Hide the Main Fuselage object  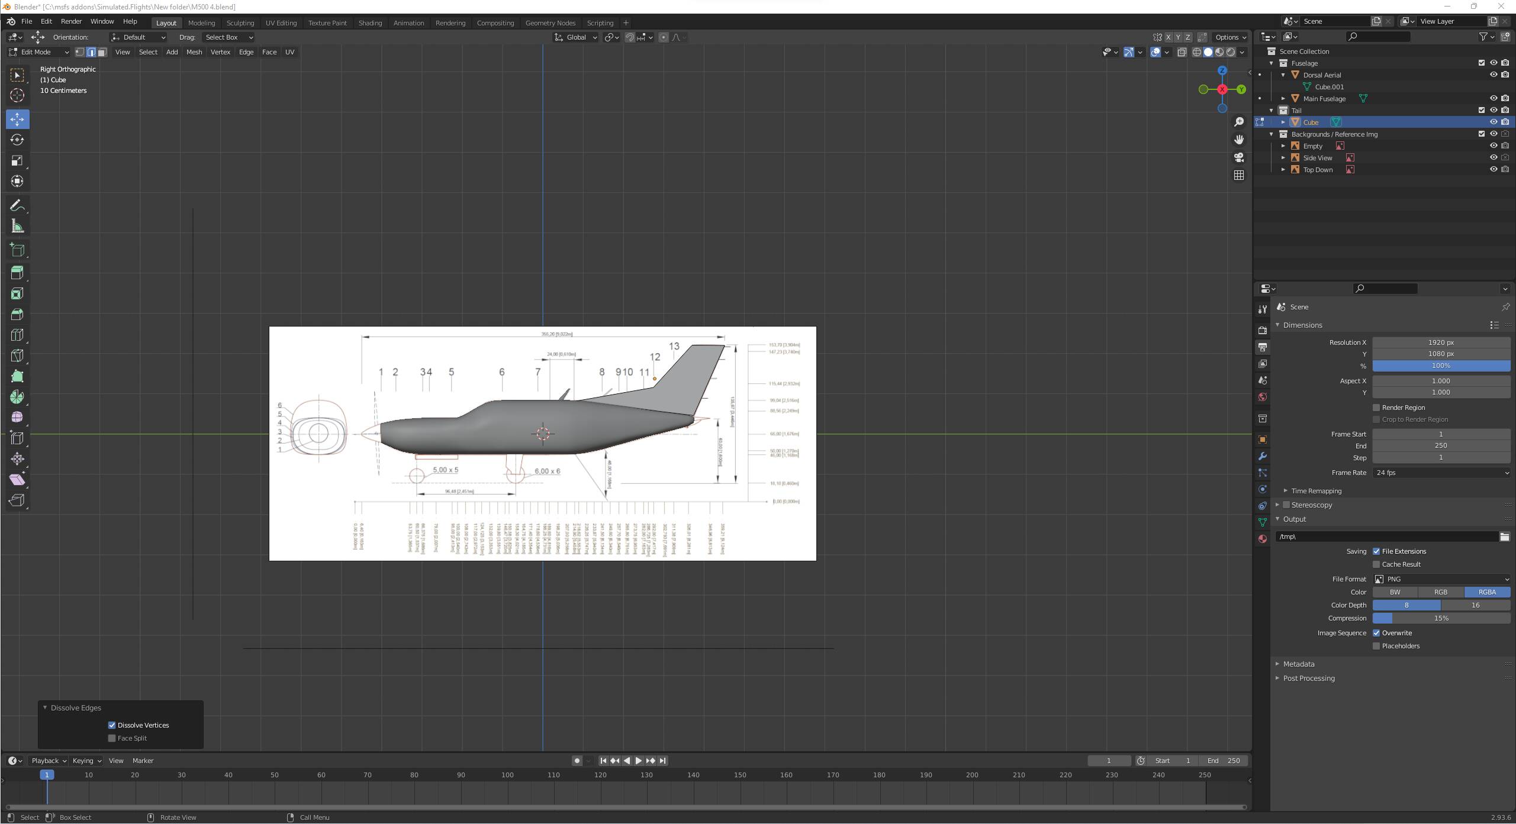pos(1494,99)
